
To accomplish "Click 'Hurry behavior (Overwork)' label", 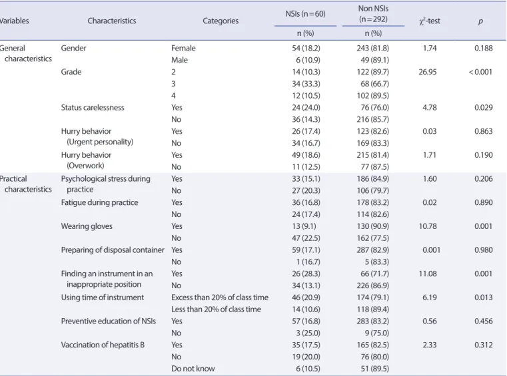I will [86, 160].
